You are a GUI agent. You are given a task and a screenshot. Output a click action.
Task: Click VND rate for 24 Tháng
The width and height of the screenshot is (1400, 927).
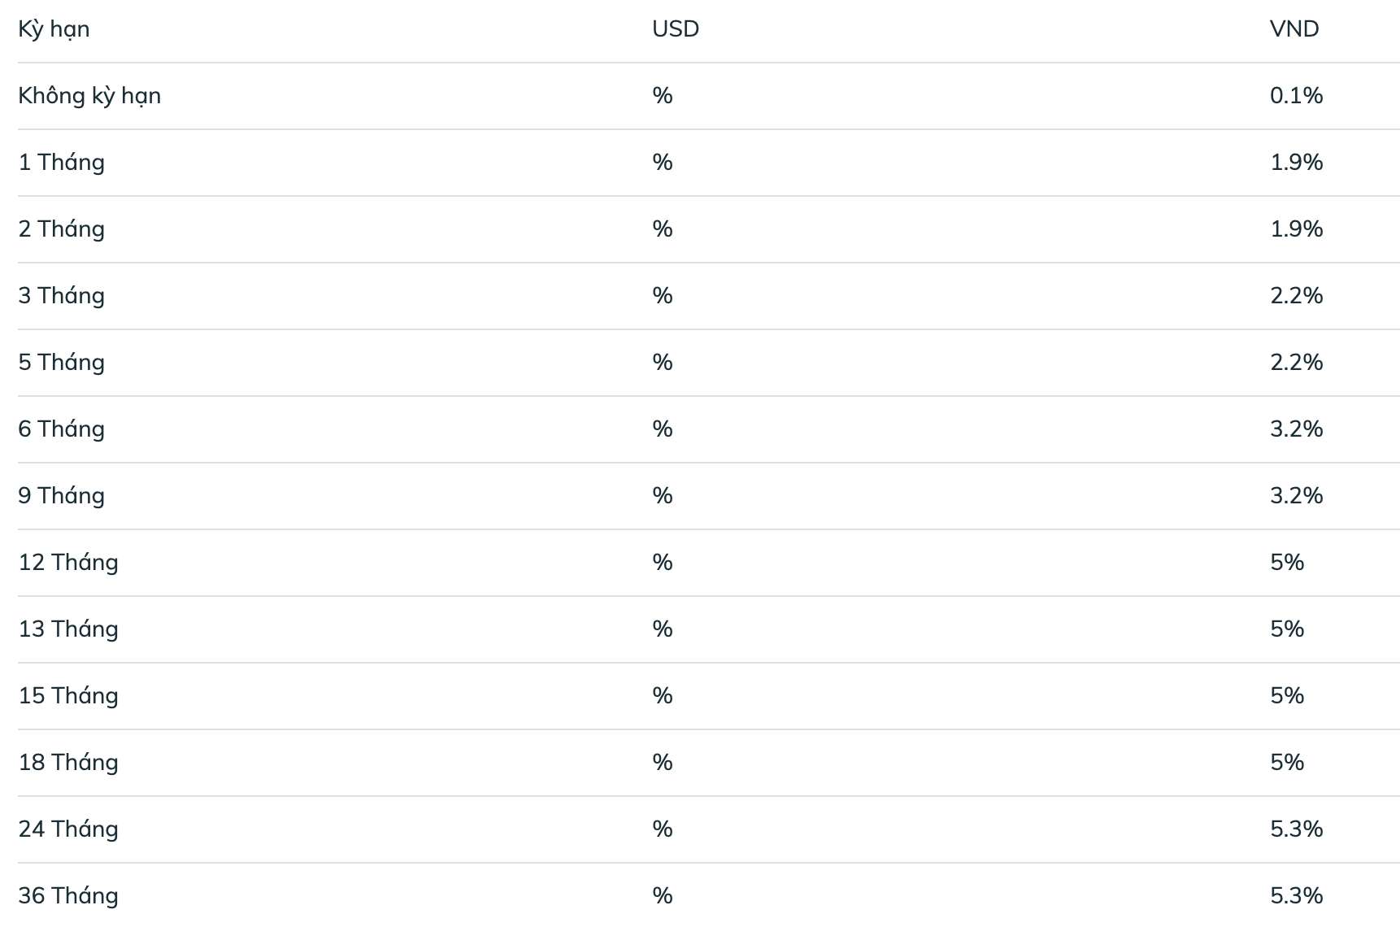1296,829
